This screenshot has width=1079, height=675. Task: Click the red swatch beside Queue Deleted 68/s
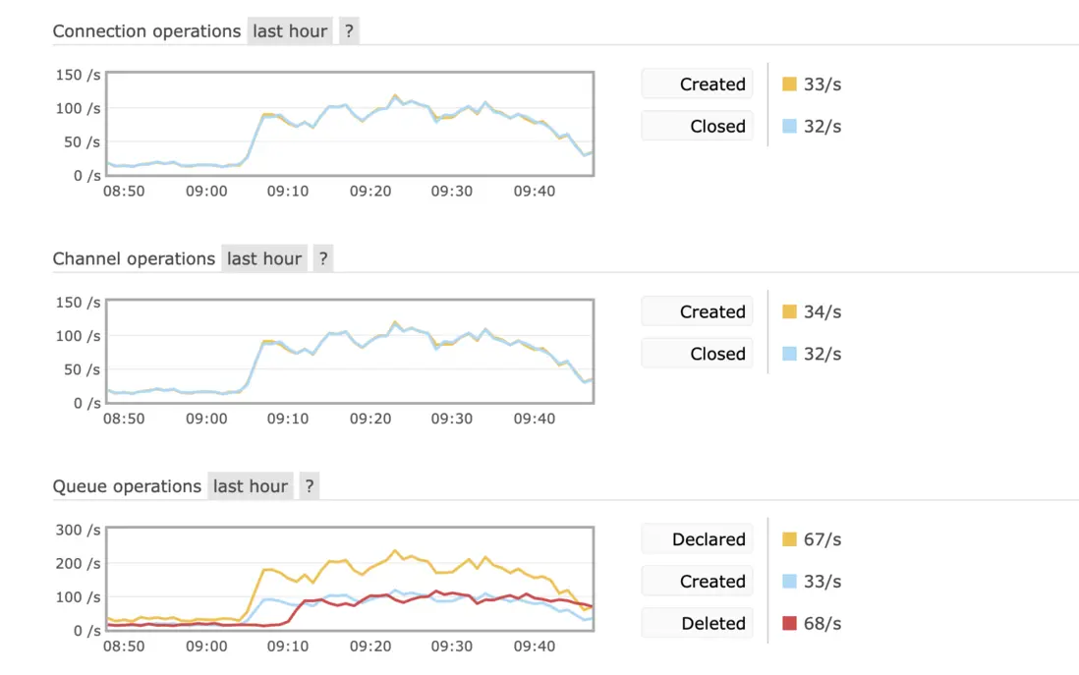coord(789,623)
